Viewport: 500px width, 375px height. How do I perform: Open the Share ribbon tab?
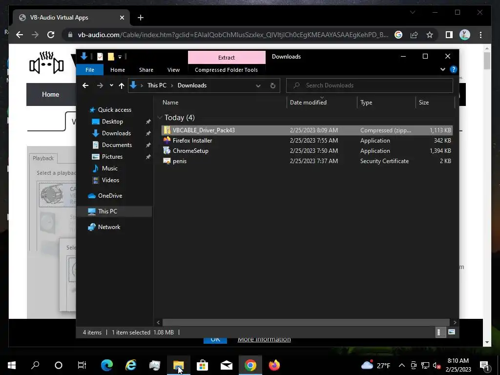pyautogui.click(x=146, y=70)
